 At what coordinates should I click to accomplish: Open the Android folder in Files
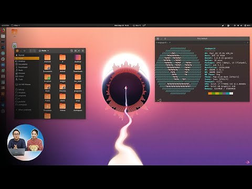coord(47,58)
